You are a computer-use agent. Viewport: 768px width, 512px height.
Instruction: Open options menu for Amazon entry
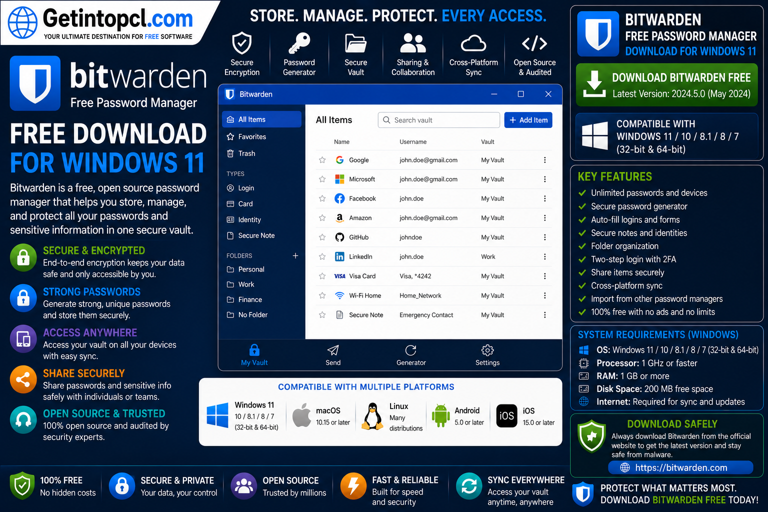(x=544, y=218)
